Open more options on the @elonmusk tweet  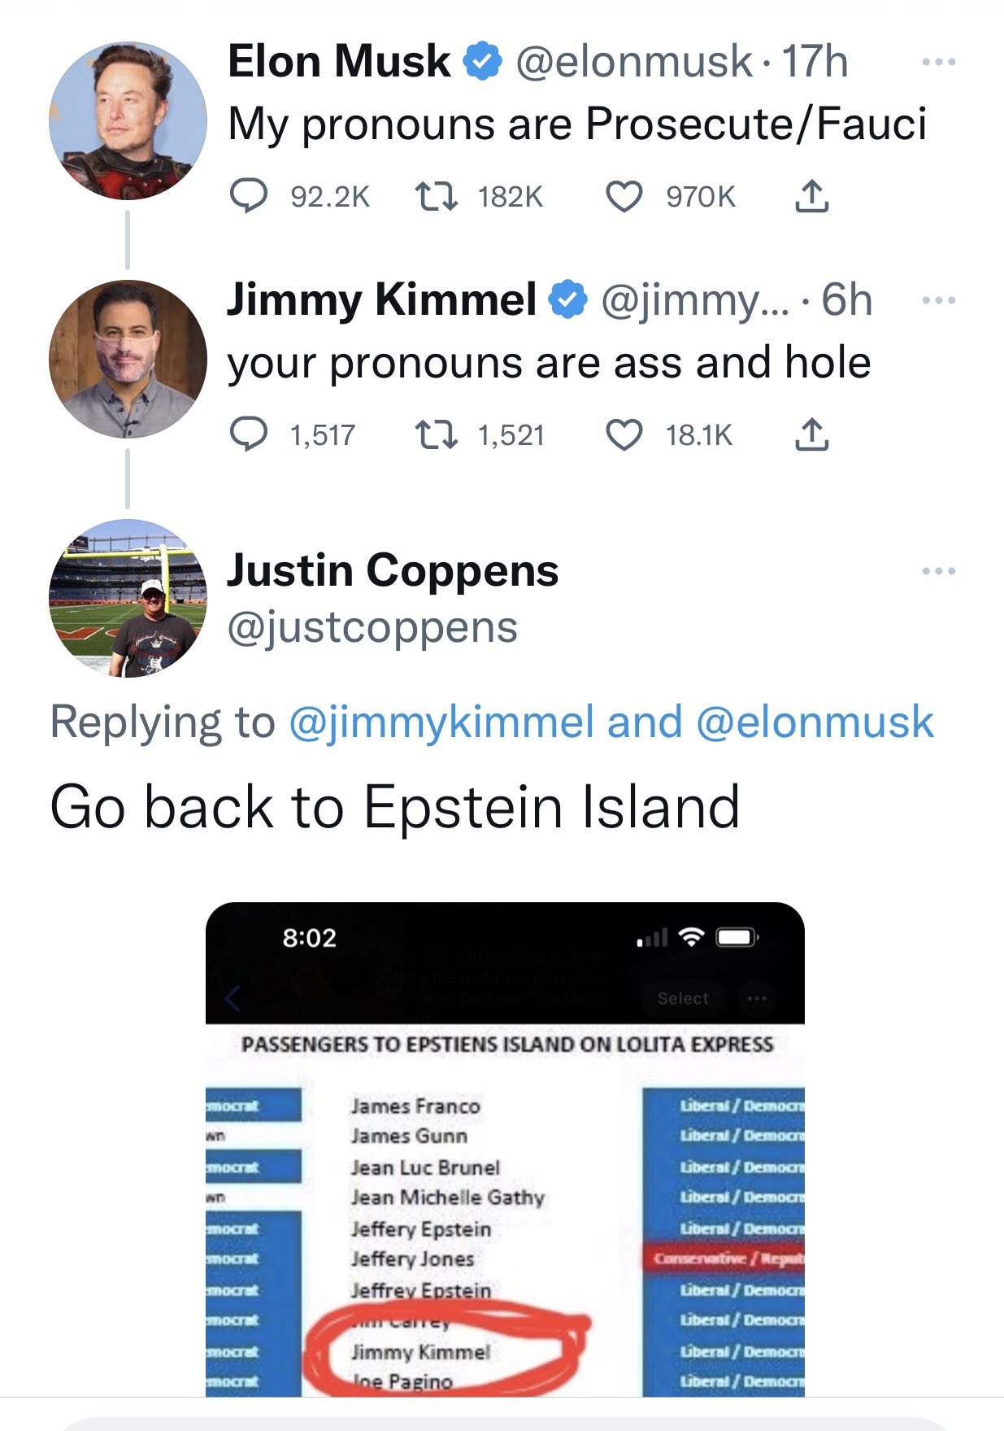pyautogui.click(x=939, y=62)
